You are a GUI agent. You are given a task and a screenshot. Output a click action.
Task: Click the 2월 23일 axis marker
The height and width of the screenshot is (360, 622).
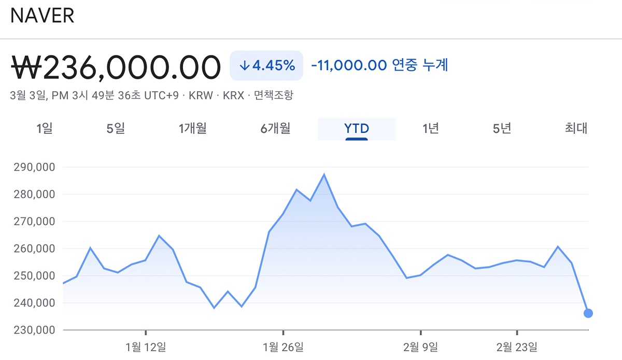[517, 346]
